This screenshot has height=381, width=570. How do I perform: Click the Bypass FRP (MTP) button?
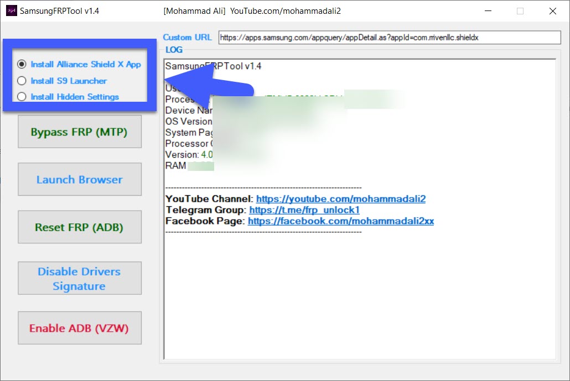pos(80,132)
